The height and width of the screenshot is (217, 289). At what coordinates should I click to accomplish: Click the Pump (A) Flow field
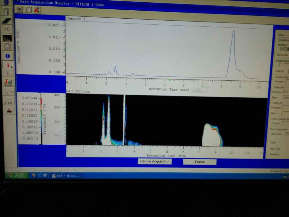286,98
